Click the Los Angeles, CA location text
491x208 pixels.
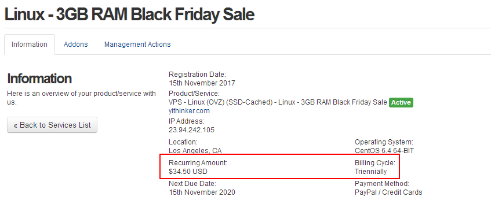[x=195, y=151]
